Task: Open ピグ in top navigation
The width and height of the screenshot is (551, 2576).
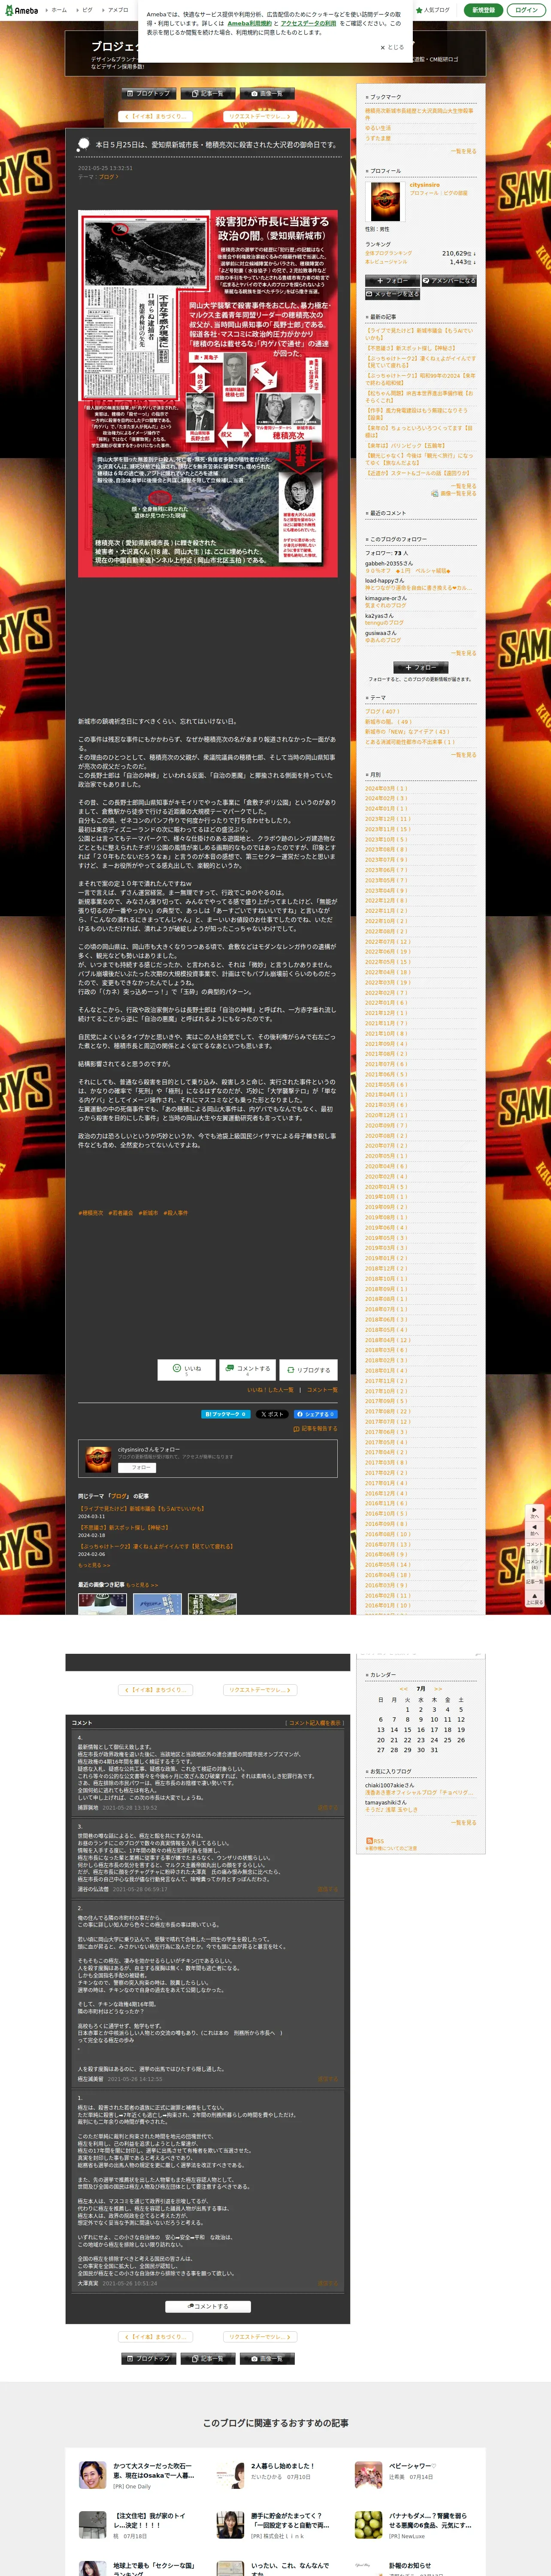Action: coord(85,10)
